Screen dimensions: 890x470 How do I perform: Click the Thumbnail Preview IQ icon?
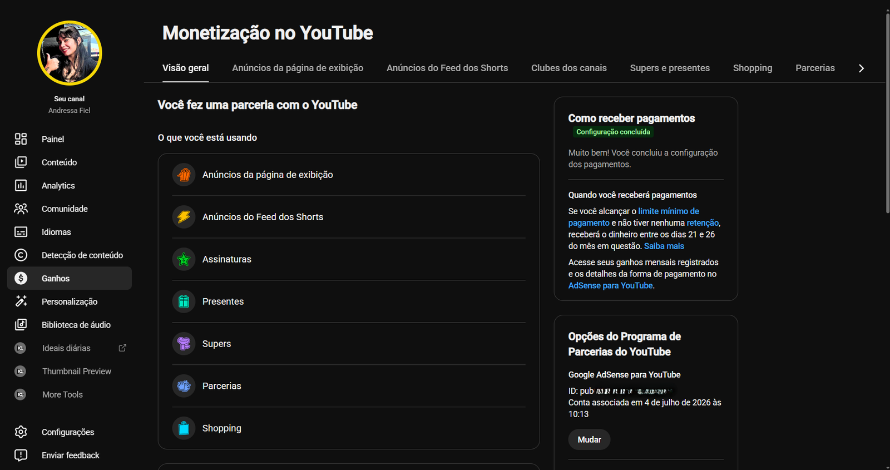21,372
